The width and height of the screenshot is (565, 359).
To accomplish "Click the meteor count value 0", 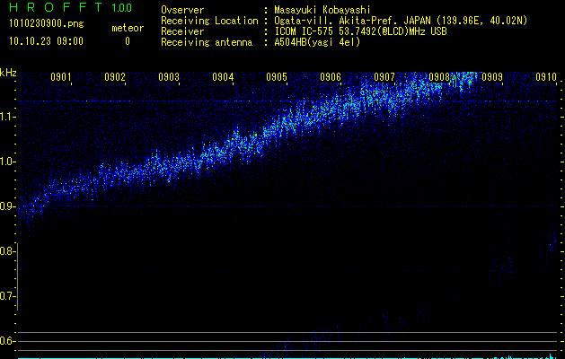I will [128, 41].
